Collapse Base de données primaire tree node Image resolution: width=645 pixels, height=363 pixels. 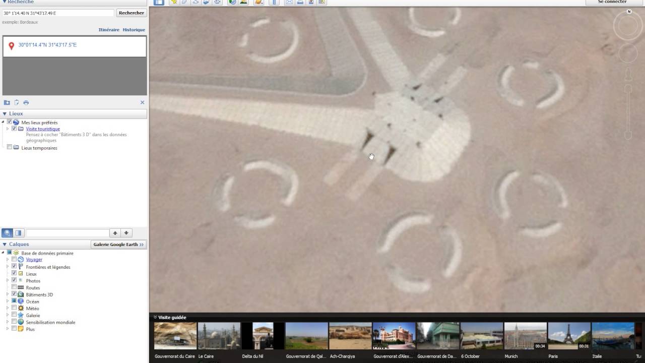[3, 253]
